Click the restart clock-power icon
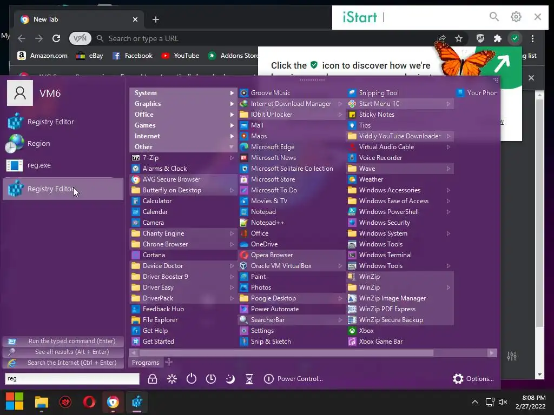 [211, 379]
